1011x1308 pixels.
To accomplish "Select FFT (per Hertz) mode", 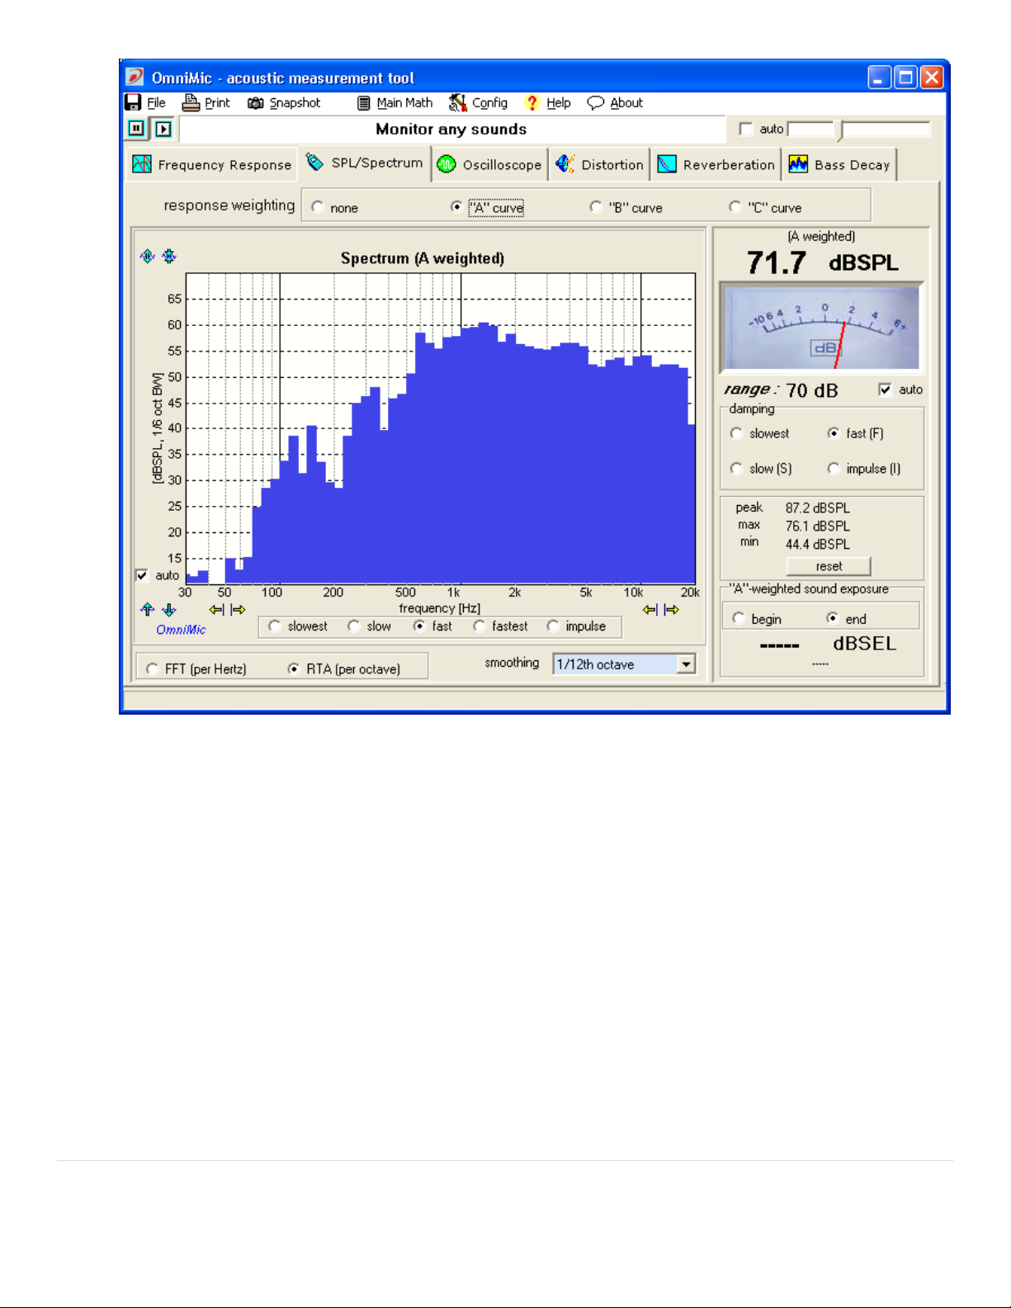I will click(152, 668).
